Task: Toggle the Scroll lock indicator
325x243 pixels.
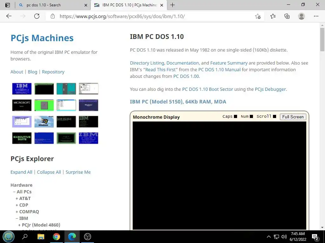Action: pyautogui.click(x=275, y=116)
